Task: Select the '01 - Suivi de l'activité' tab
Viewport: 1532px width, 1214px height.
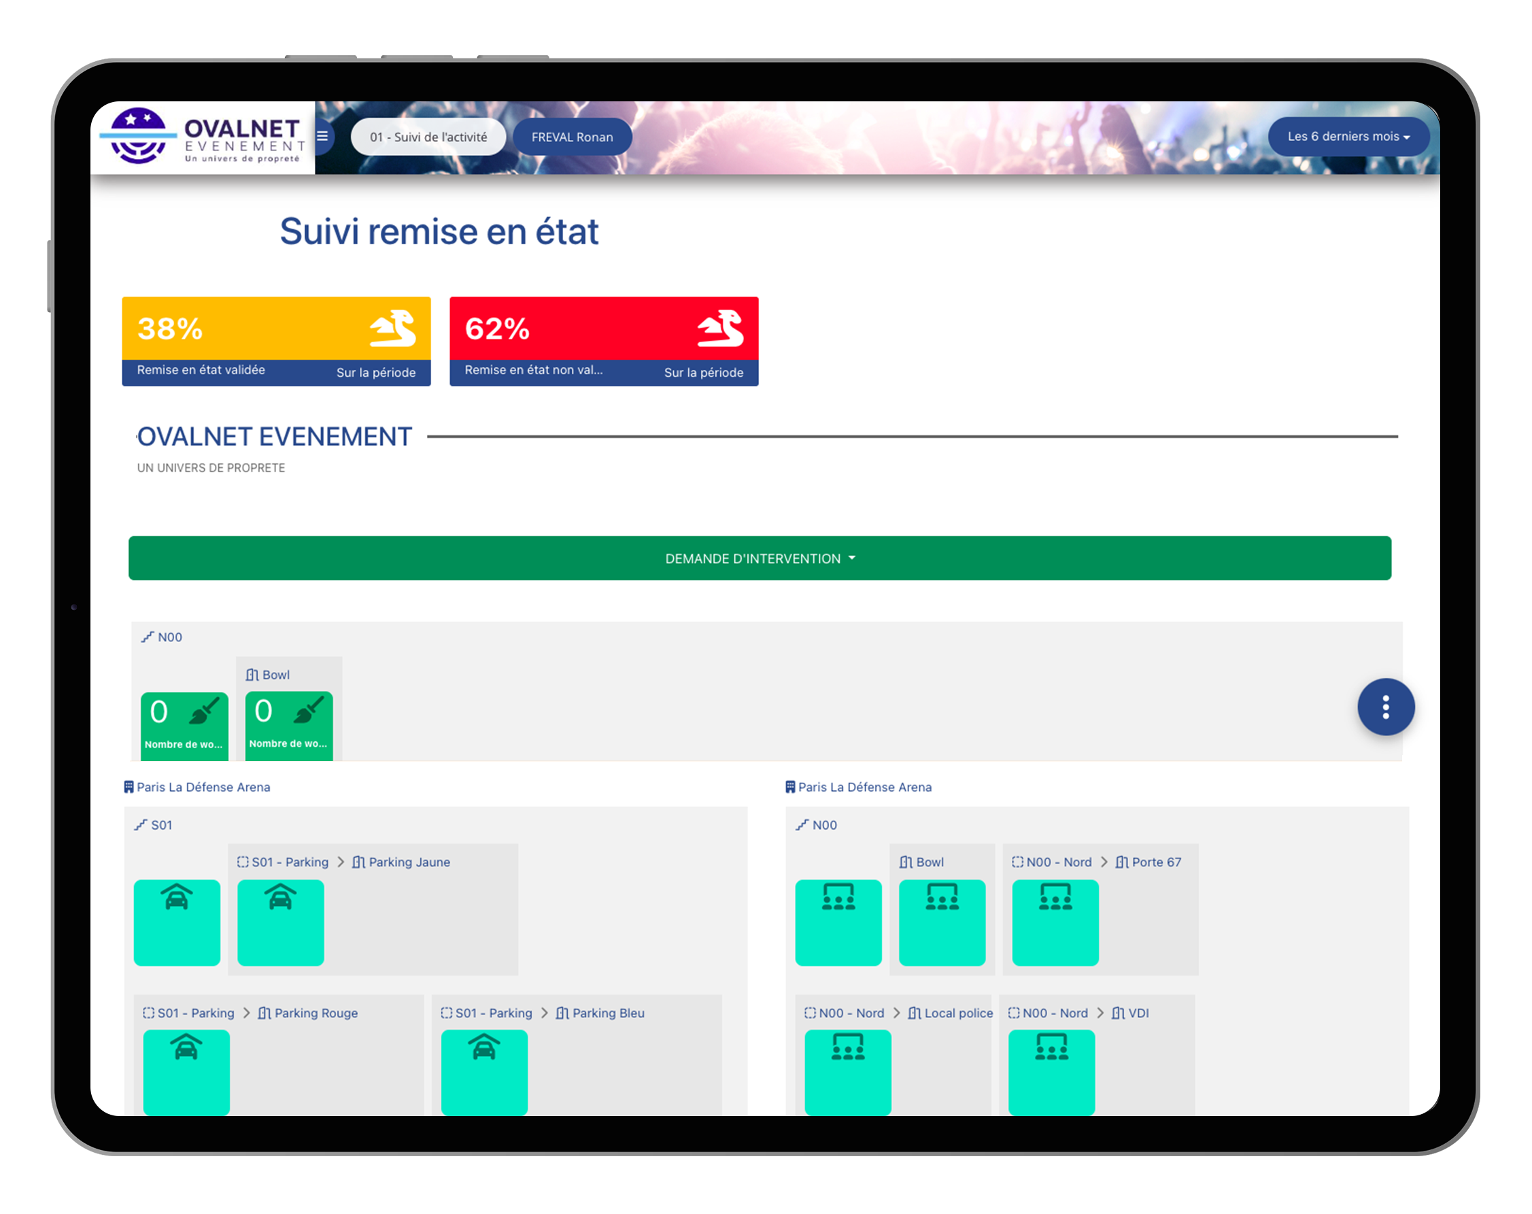Action: pos(428,137)
